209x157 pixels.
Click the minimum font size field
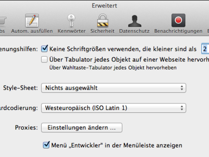coord(205,49)
